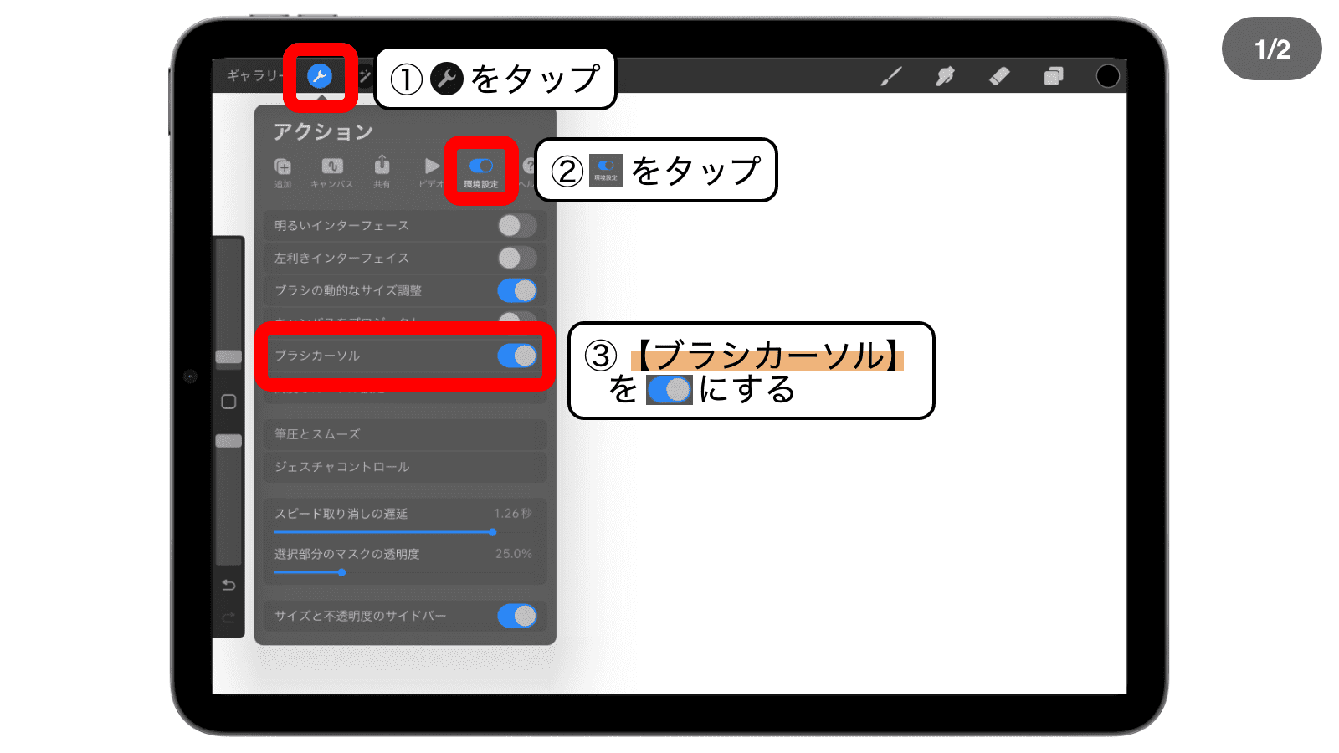Open the 追加 add tab

pyautogui.click(x=283, y=172)
